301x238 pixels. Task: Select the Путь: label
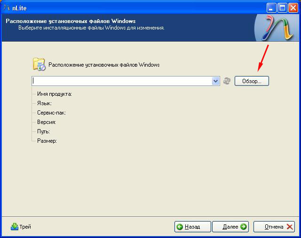43,131
